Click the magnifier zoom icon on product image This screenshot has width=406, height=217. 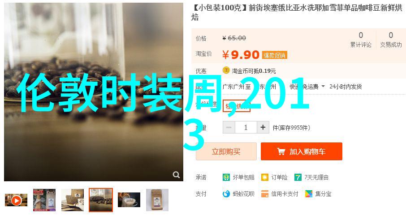click(176, 175)
